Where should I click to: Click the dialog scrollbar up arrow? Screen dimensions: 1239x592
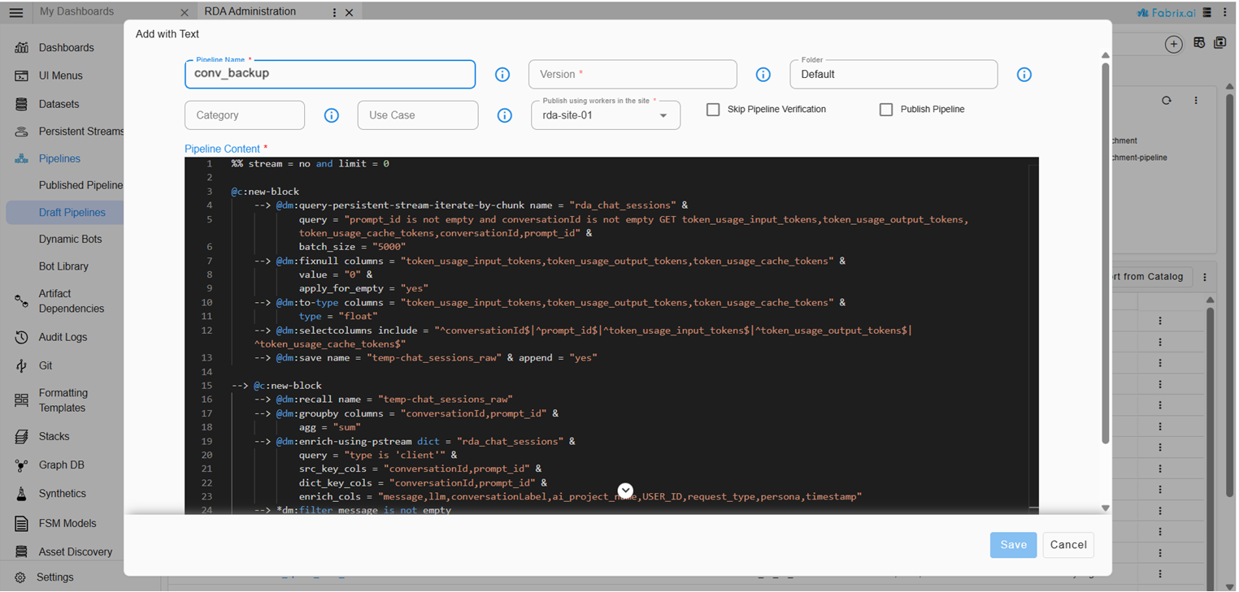(1106, 55)
